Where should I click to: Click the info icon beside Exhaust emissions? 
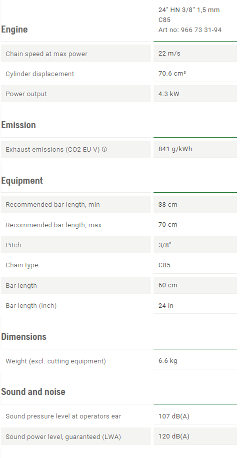point(104,149)
